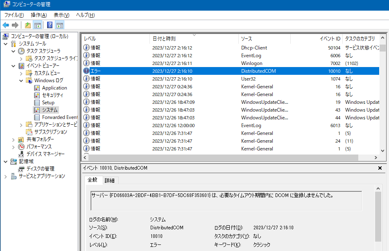Click the details pane scroll-up arrow
This screenshot has width=389, height=251.
click(378, 188)
